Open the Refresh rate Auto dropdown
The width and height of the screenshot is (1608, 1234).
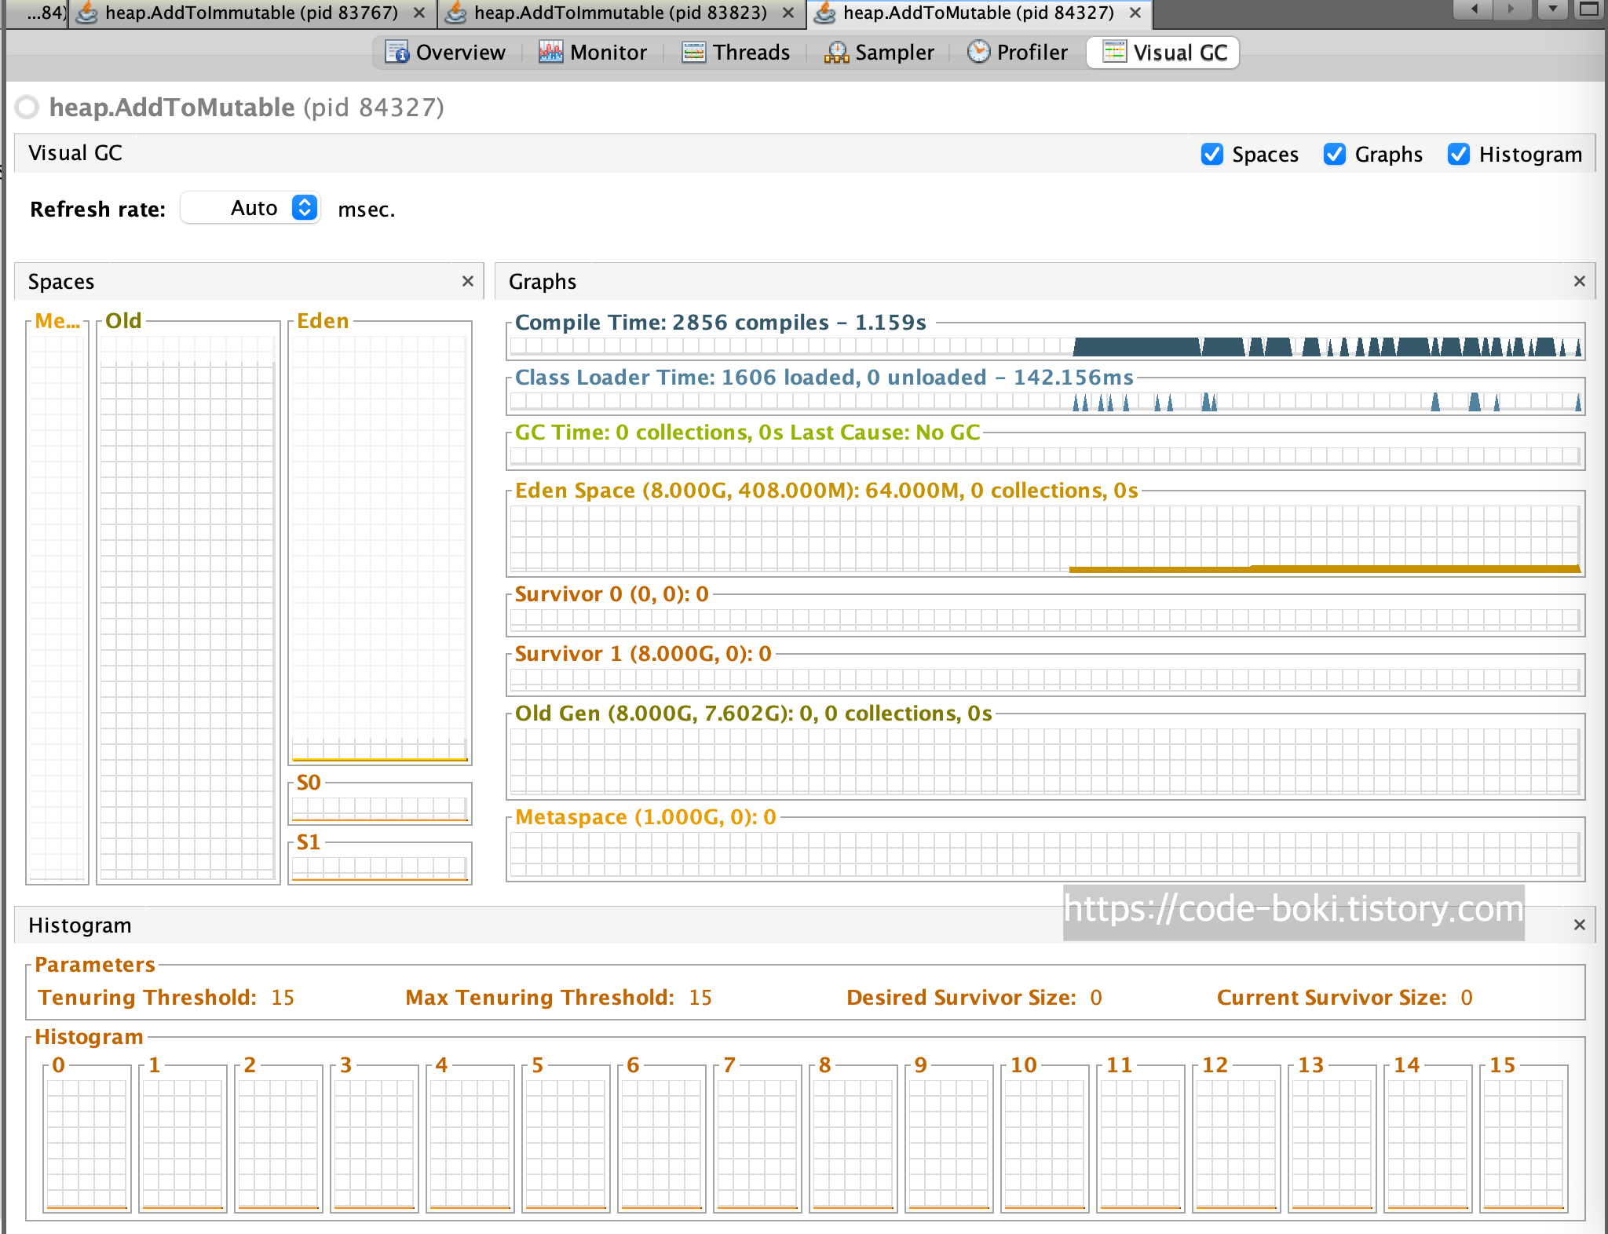coord(305,208)
